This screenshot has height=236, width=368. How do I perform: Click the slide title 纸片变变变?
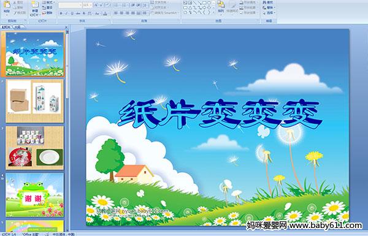pyautogui.click(x=220, y=113)
